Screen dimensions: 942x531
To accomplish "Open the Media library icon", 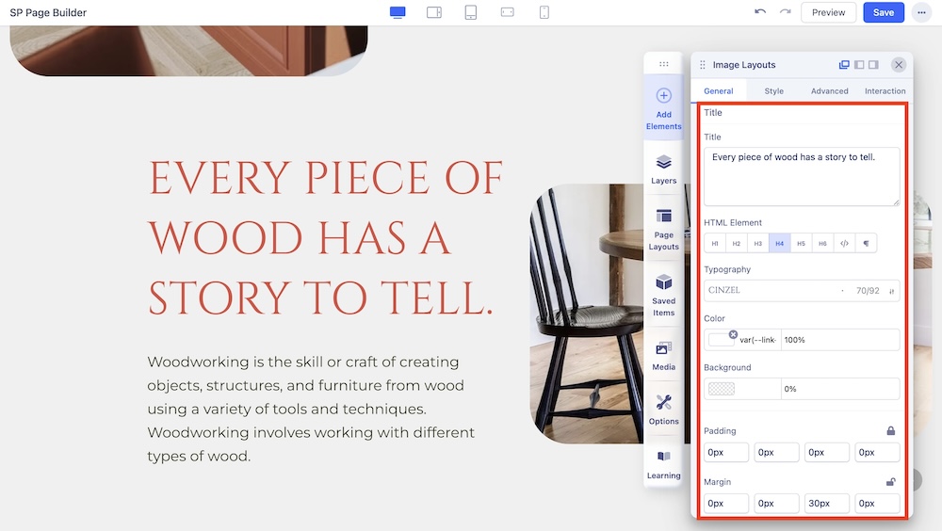I will (663, 355).
